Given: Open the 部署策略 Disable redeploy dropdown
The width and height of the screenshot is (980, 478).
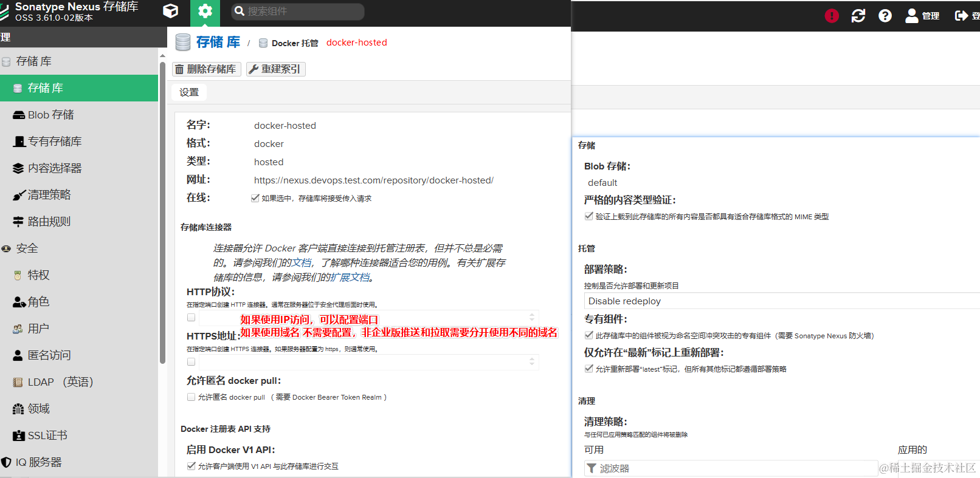Looking at the screenshot, I should coord(782,301).
